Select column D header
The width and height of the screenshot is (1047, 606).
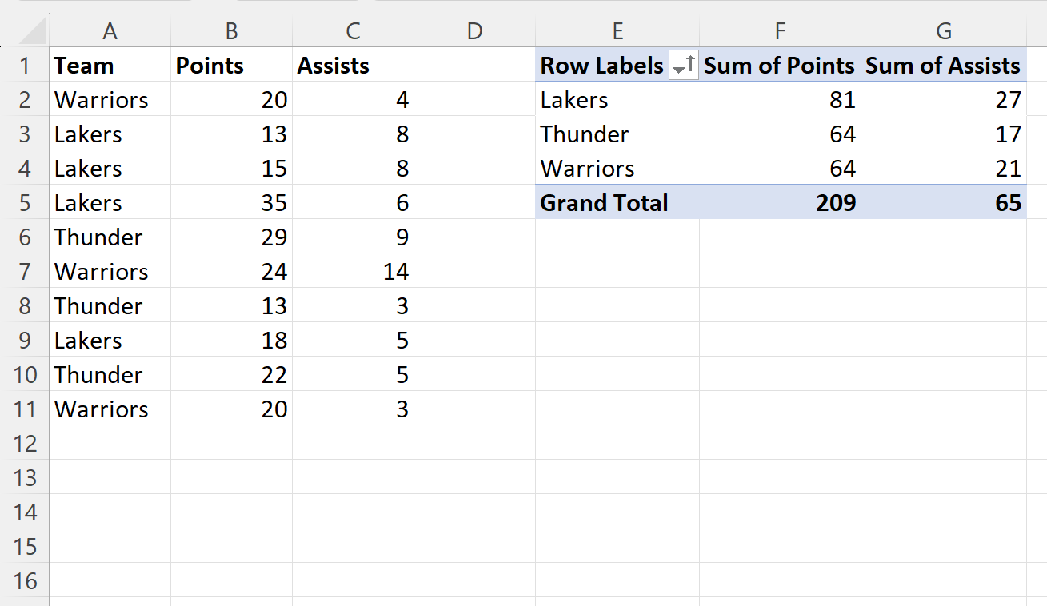coord(474,31)
